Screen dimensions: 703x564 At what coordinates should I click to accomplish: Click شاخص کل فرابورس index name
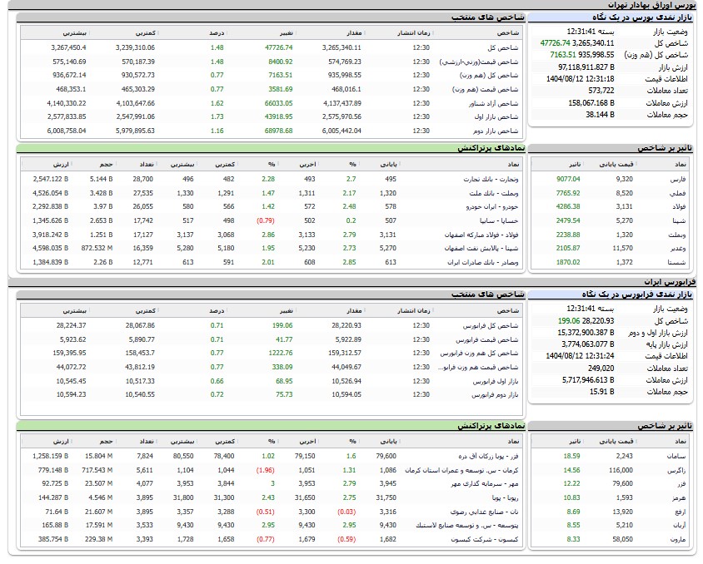coord(493,325)
